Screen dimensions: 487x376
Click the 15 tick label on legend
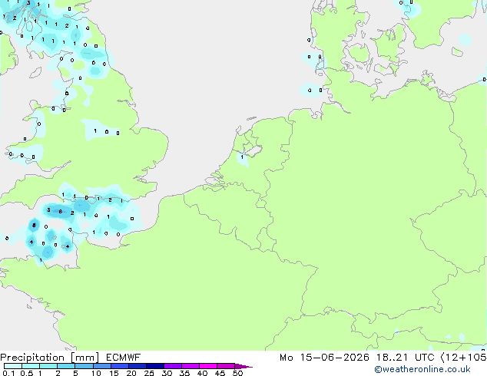(x=114, y=373)
